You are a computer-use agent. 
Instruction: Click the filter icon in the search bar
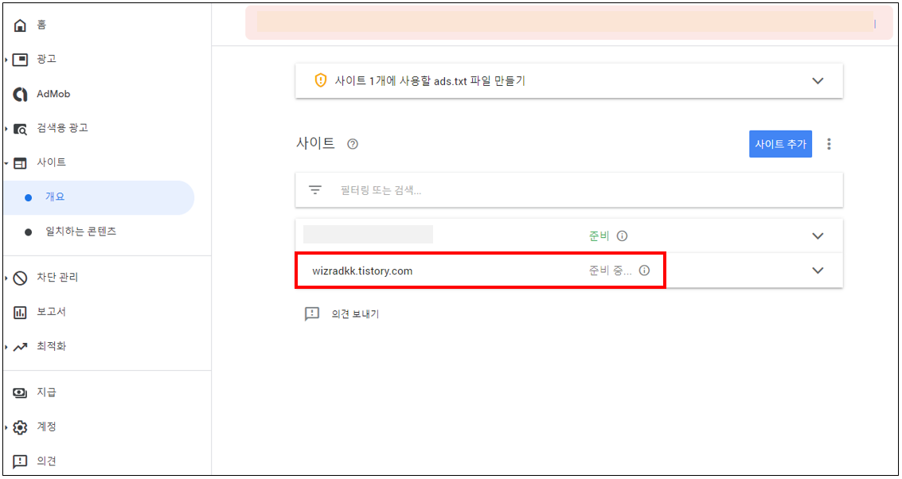coord(314,189)
